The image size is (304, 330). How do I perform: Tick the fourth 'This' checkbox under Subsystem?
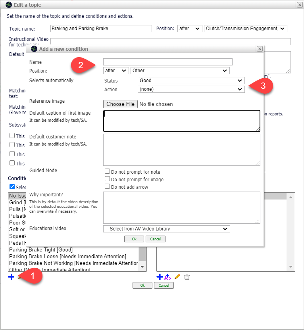click(x=12, y=163)
